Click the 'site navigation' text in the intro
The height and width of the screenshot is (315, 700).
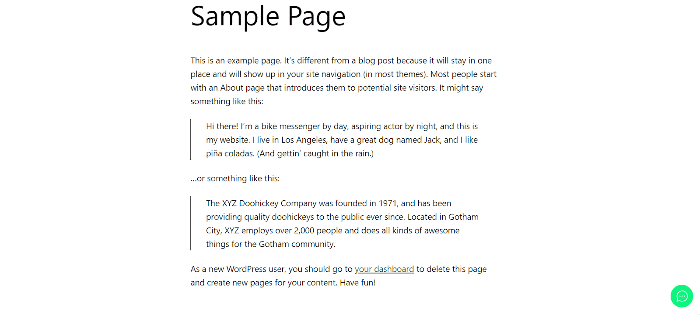pyautogui.click(x=333, y=74)
